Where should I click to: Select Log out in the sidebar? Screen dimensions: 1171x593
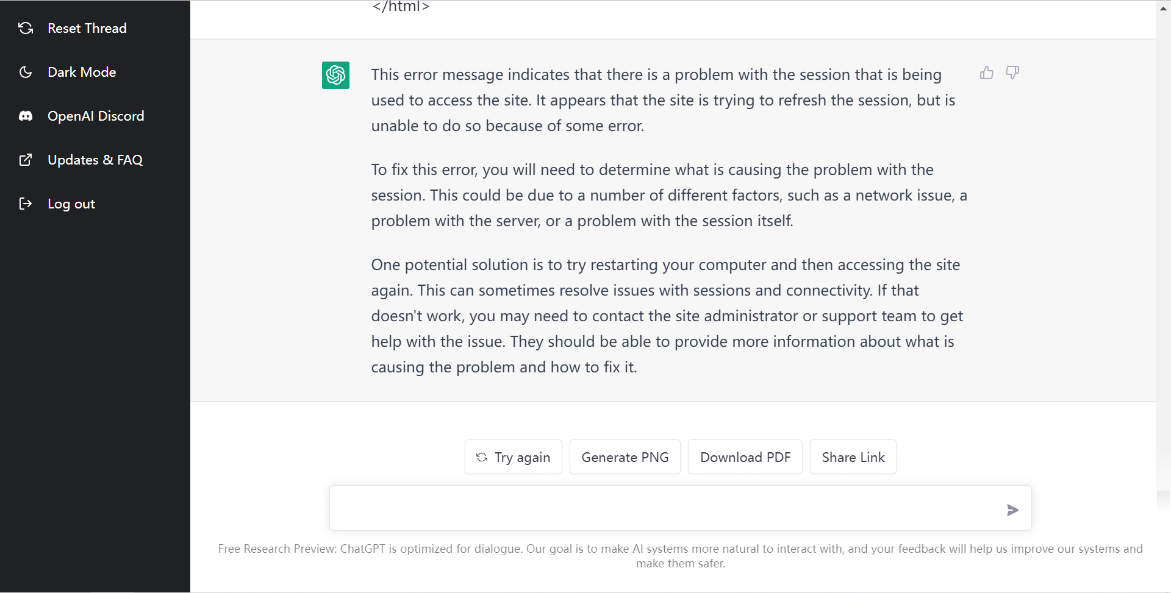pos(71,204)
